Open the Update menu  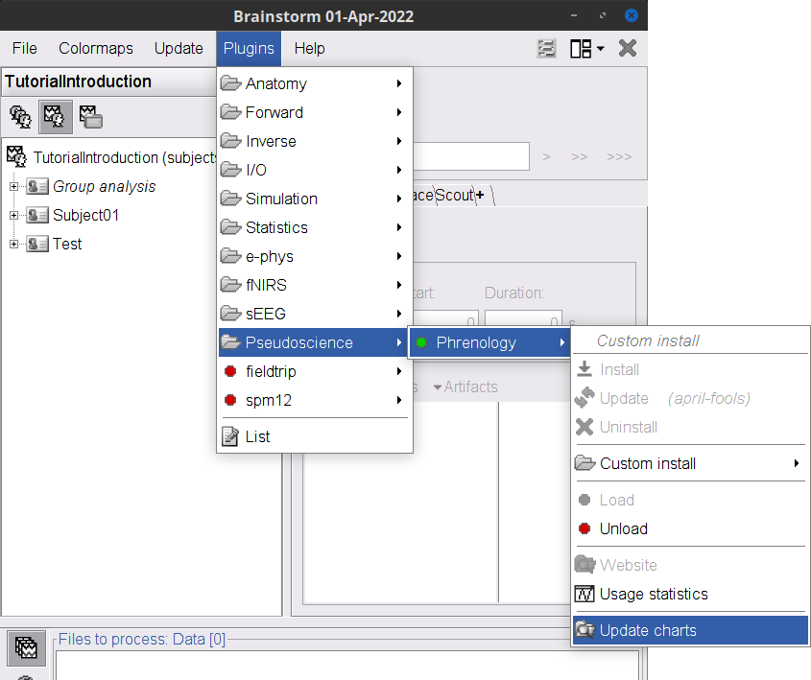pos(179,48)
